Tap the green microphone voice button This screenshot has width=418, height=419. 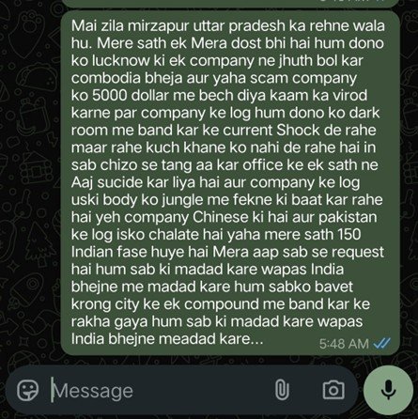point(388,390)
